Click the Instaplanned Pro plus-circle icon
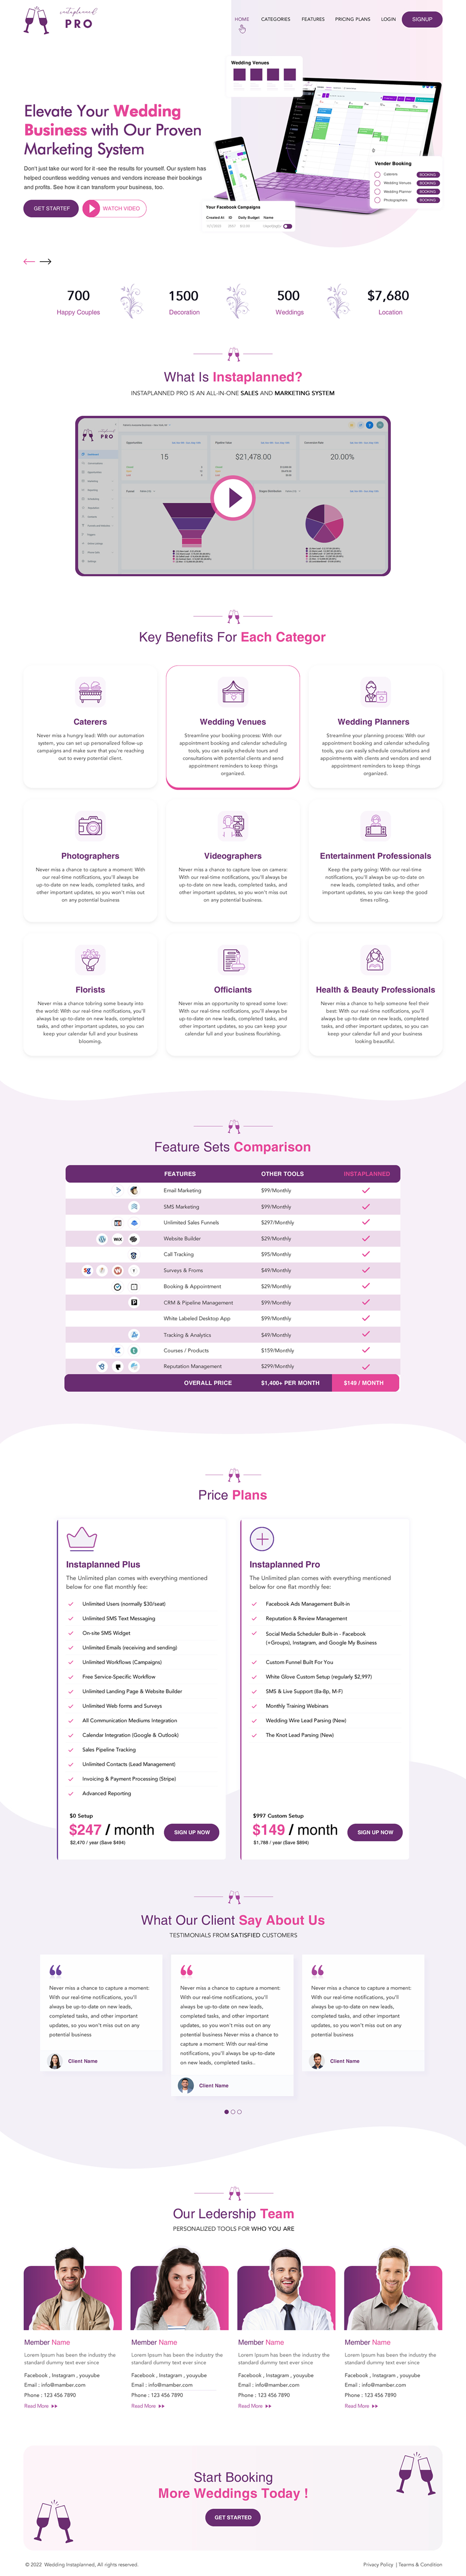The image size is (466, 2576). point(261,1538)
